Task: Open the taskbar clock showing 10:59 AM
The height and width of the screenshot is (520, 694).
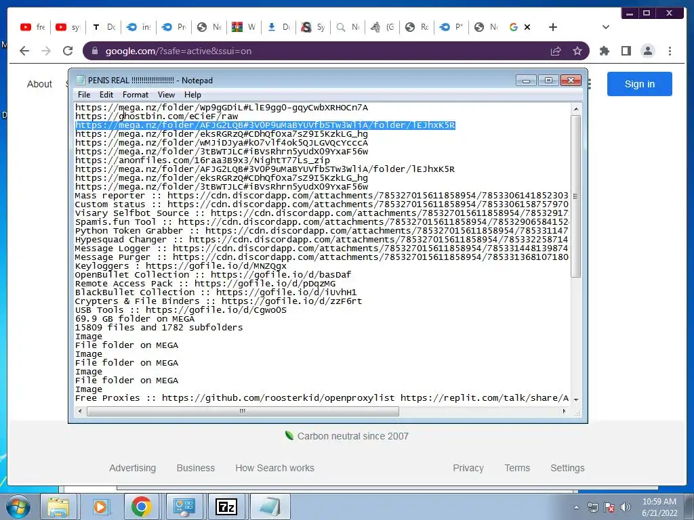Action: tap(659, 507)
